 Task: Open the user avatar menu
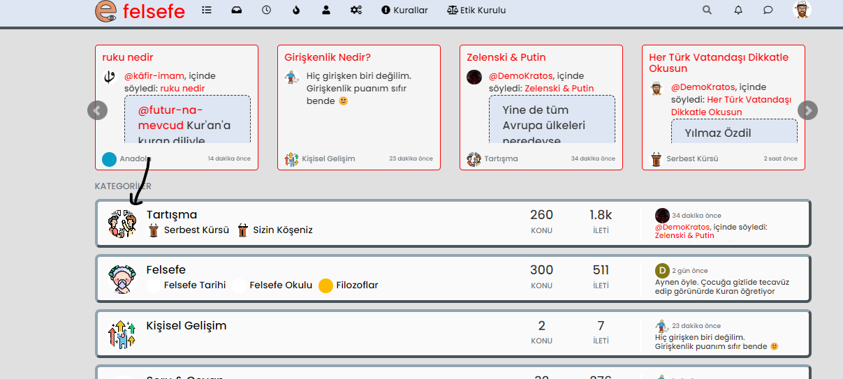(x=802, y=10)
